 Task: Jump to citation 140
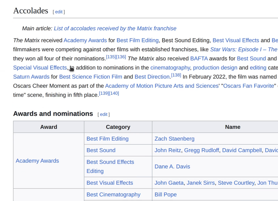click(114, 93)
